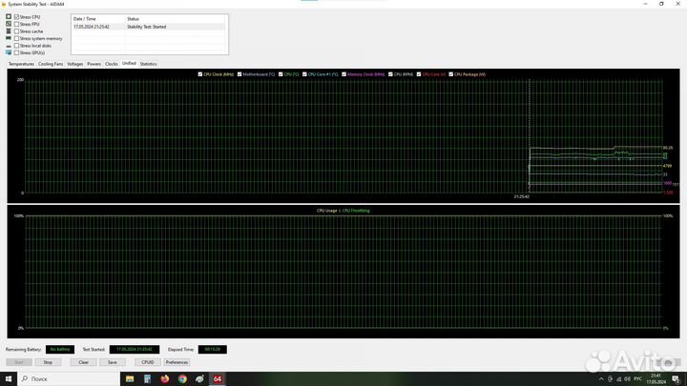Viewport: 687px width, 386px height.
Task: Toggle the Memory Clock (MHz) graph checkbox
Action: 343,74
